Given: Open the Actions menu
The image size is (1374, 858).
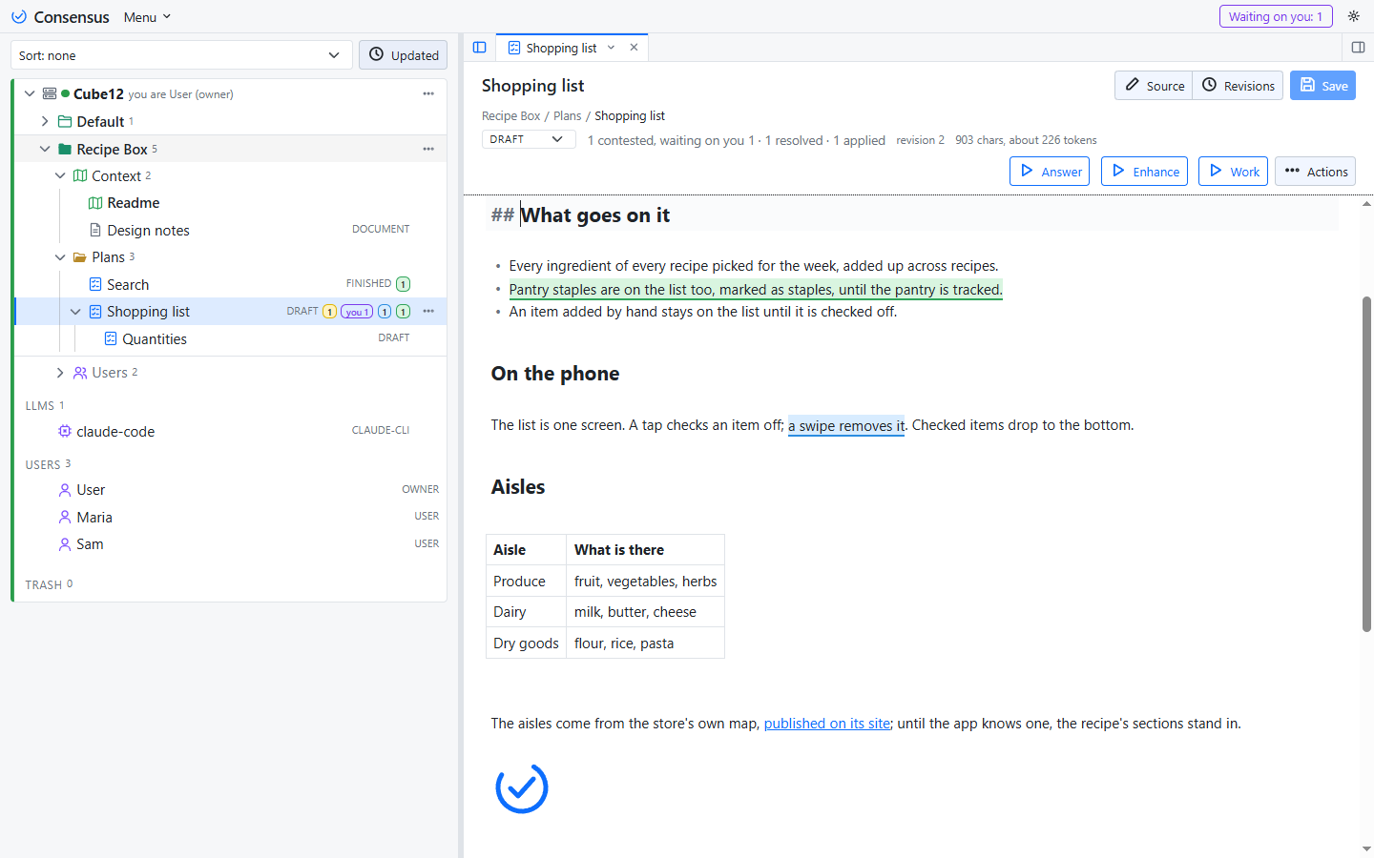Looking at the screenshot, I should click(1315, 172).
